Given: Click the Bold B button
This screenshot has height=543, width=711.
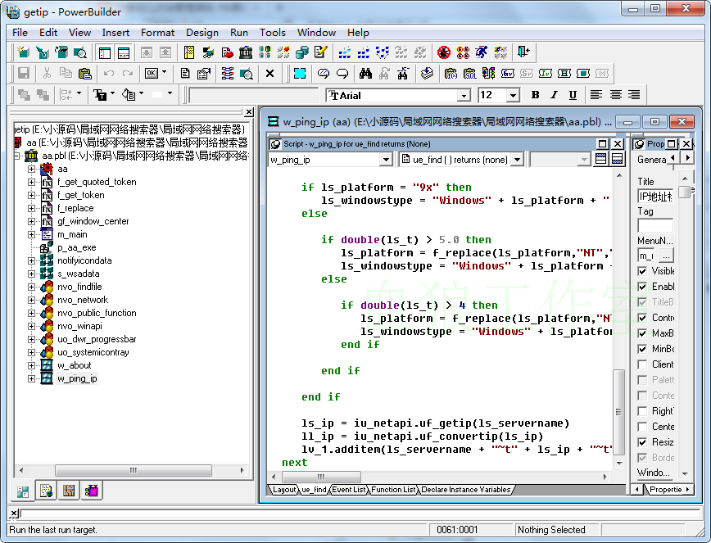Looking at the screenshot, I should click(535, 95).
